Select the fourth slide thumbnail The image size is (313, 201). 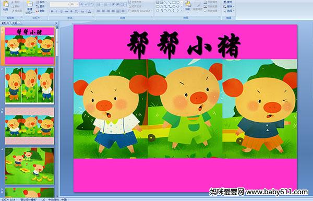30,166
